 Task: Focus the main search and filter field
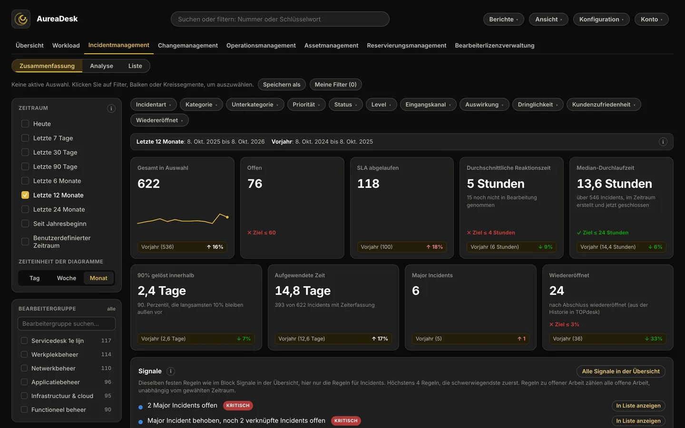tap(280, 19)
